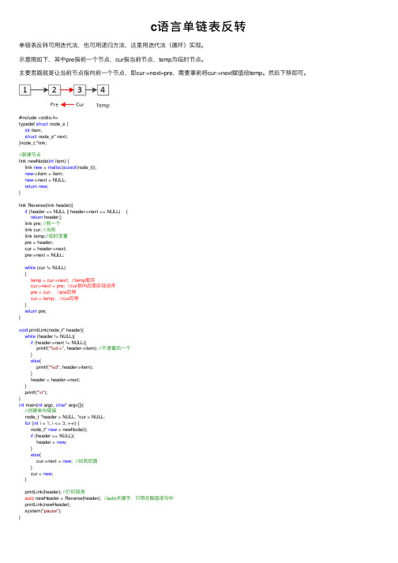Click the line "link new = malloc(sizeof(node_t));"
The height and width of the screenshot is (563, 398).
(x=61, y=167)
